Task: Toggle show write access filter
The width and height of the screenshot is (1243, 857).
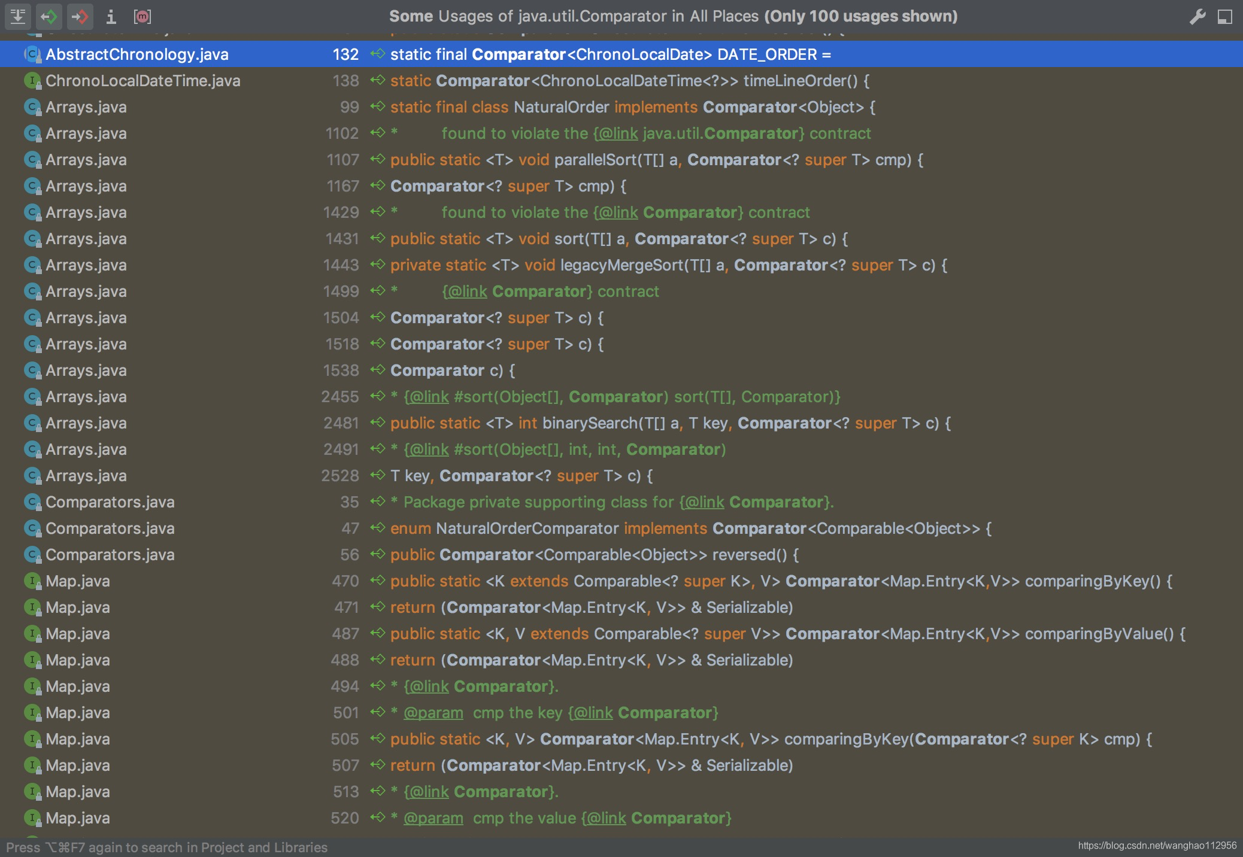Action: [80, 16]
